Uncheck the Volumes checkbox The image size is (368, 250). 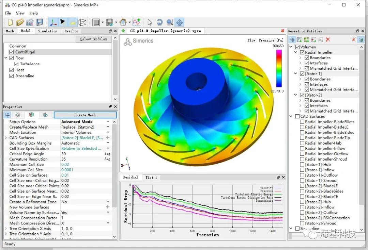(297, 47)
